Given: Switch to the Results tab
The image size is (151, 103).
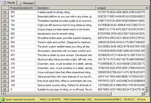Looking at the screenshot, I should click(x=9, y=3).
